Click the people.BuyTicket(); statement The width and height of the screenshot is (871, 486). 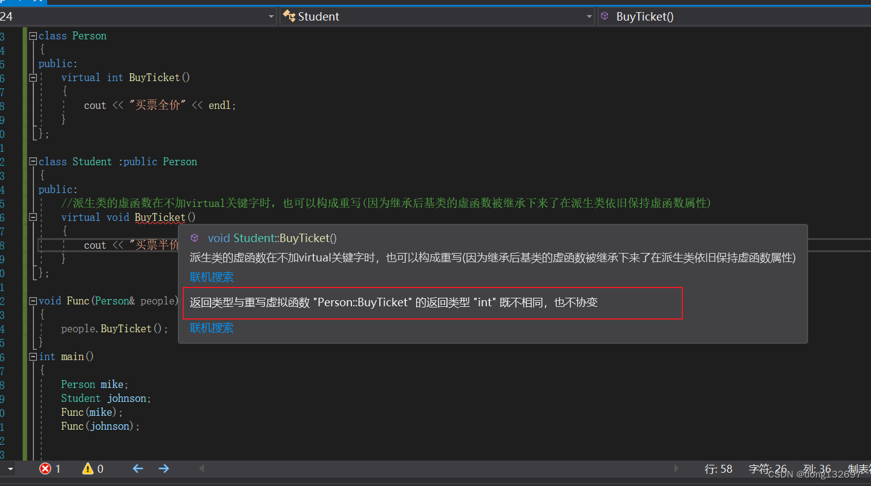pyautogui.click(x=115, y=329)
